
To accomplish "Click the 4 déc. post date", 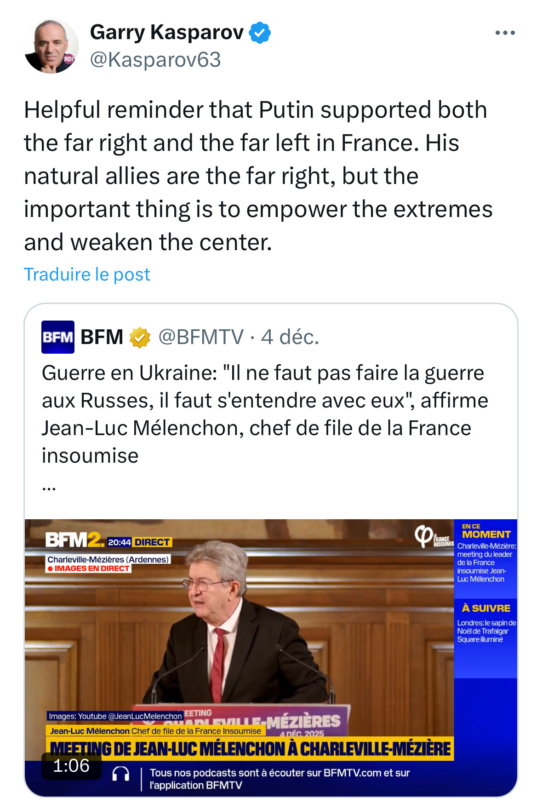I will pyautogui.click(x=290, y=337).
